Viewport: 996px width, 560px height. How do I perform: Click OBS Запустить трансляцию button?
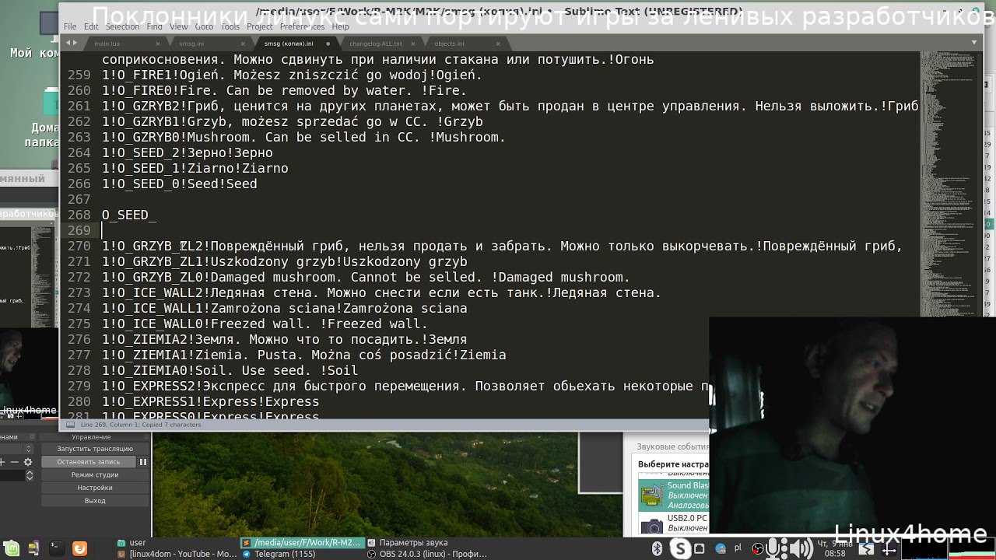(95, 449)
